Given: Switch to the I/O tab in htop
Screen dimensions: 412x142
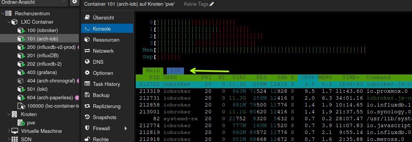Looking at the screenshot, I should click(x=175, y=71).
